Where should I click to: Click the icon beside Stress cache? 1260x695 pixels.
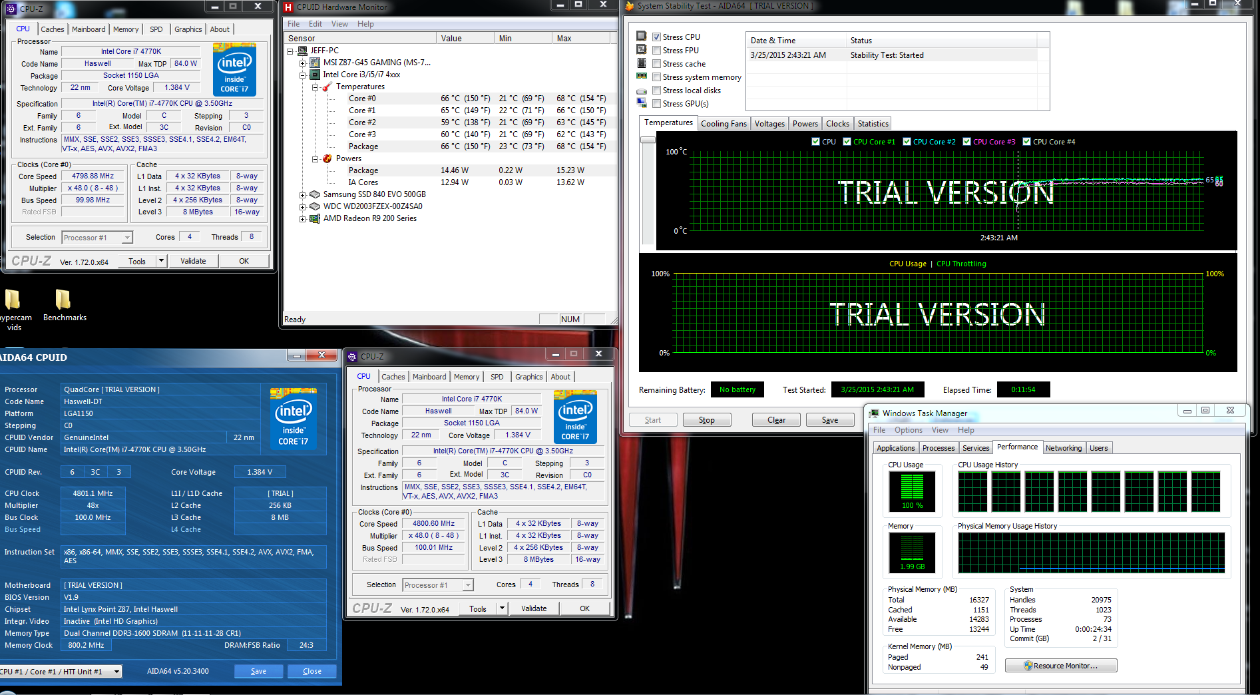click(x=642, y=63)
